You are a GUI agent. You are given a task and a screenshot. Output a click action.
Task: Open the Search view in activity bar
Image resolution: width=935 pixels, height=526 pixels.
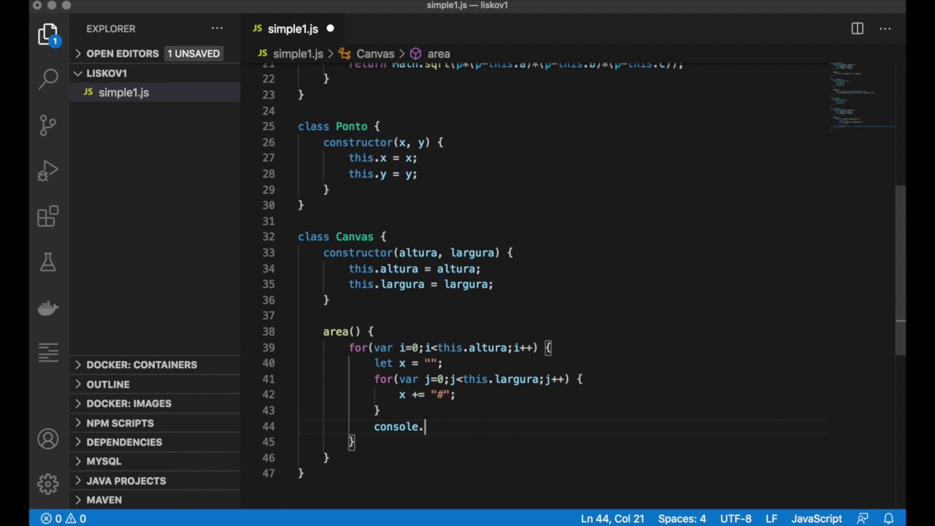tap(48, 79)
